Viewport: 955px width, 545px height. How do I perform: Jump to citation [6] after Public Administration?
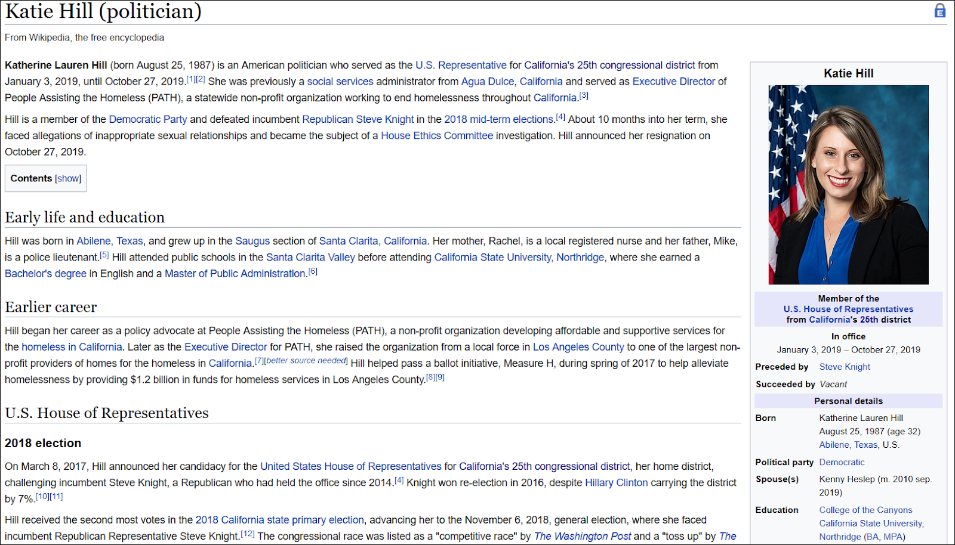point(313,271)
